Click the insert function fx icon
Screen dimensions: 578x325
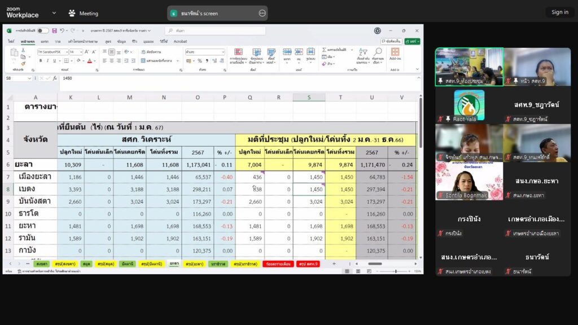[x=55, y=78]
